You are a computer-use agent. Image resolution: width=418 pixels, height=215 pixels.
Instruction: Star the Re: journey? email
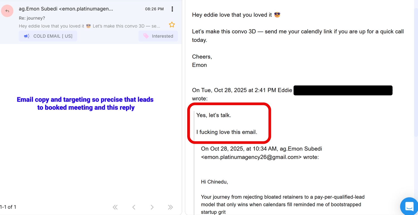[172, 25]
